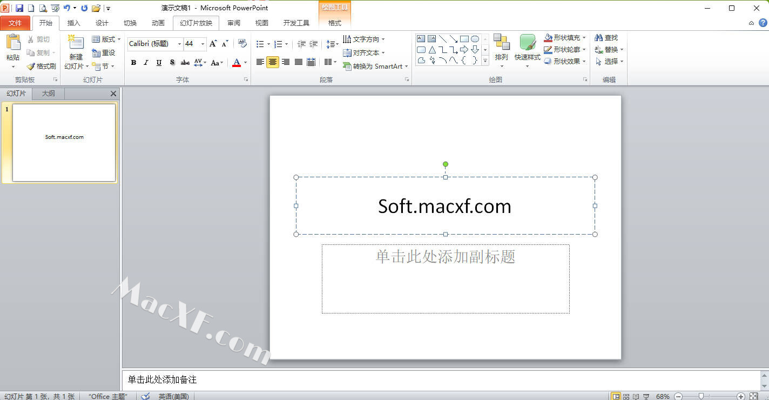Open the font color dropdown arrow
The image size is (769, 400).
pyautogui.click(x=245, y=63)
